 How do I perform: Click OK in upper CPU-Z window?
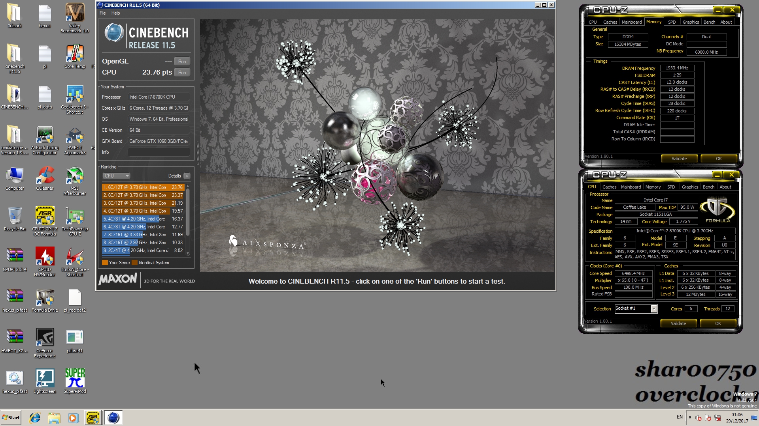719,159
